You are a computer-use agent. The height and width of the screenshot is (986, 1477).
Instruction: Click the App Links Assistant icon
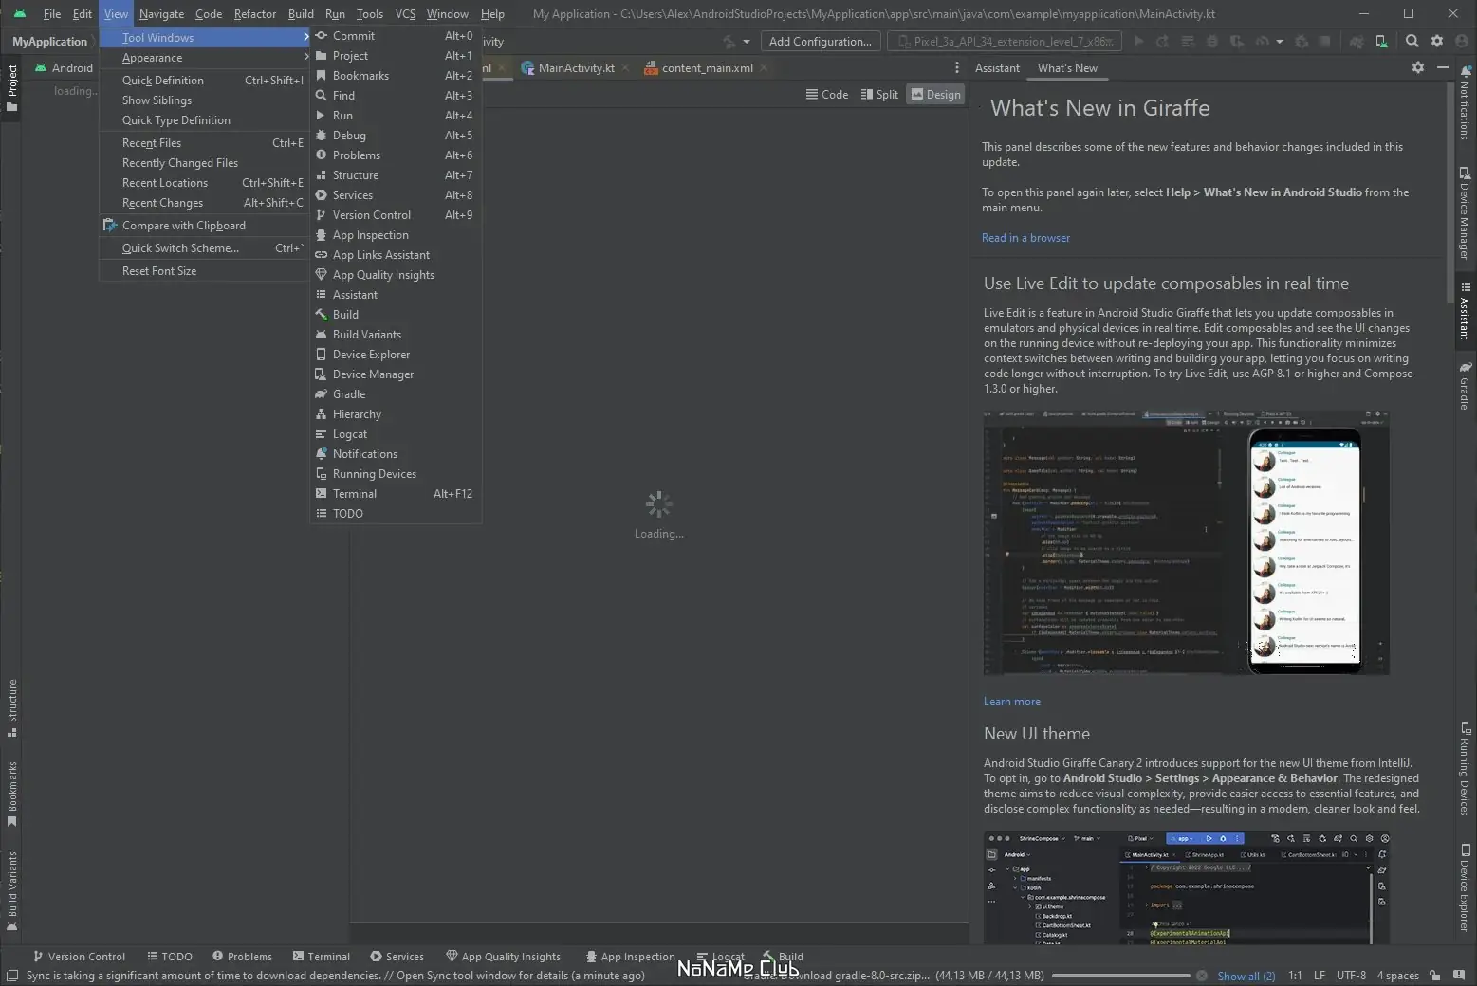click(322, 255)
